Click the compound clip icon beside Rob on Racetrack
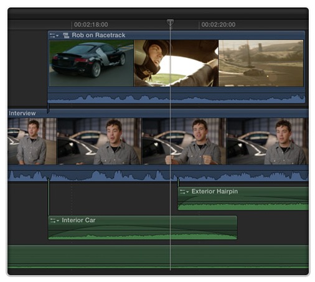This screenshot has width=315, height=282. pos(66,35)
